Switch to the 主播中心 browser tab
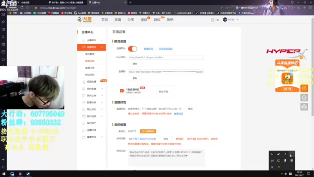314x177 pixels. 107,2
